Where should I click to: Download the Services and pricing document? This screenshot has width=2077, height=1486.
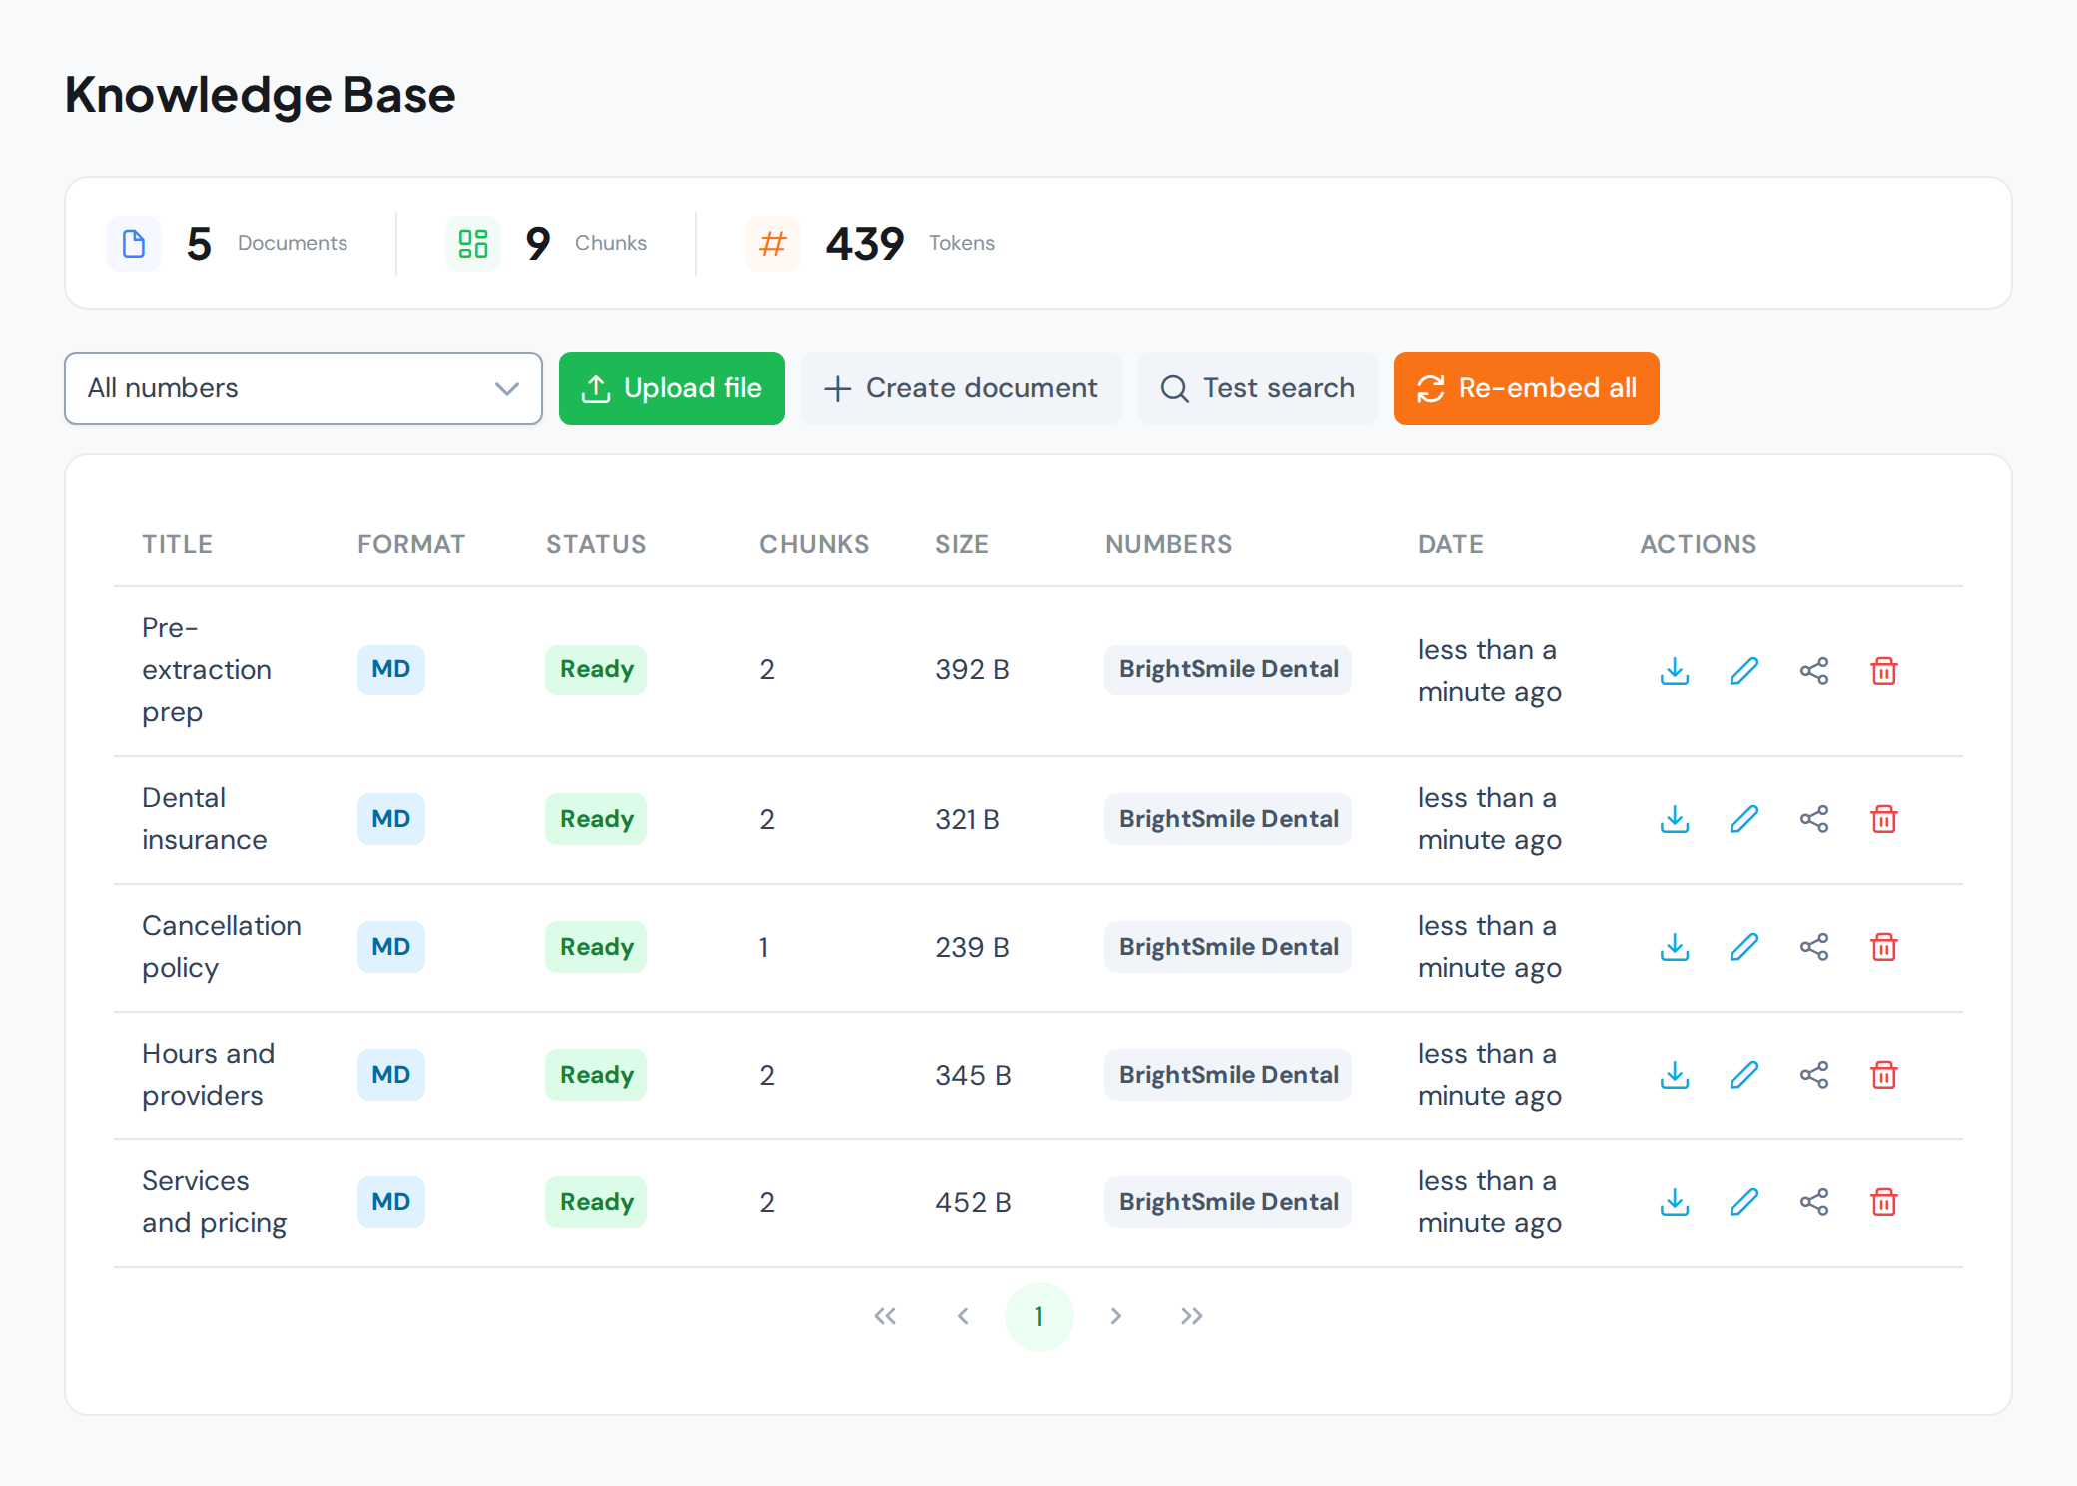point(1675,1202)
